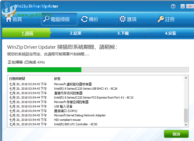Click the log list scrollbar thumb

click(186, 116)
